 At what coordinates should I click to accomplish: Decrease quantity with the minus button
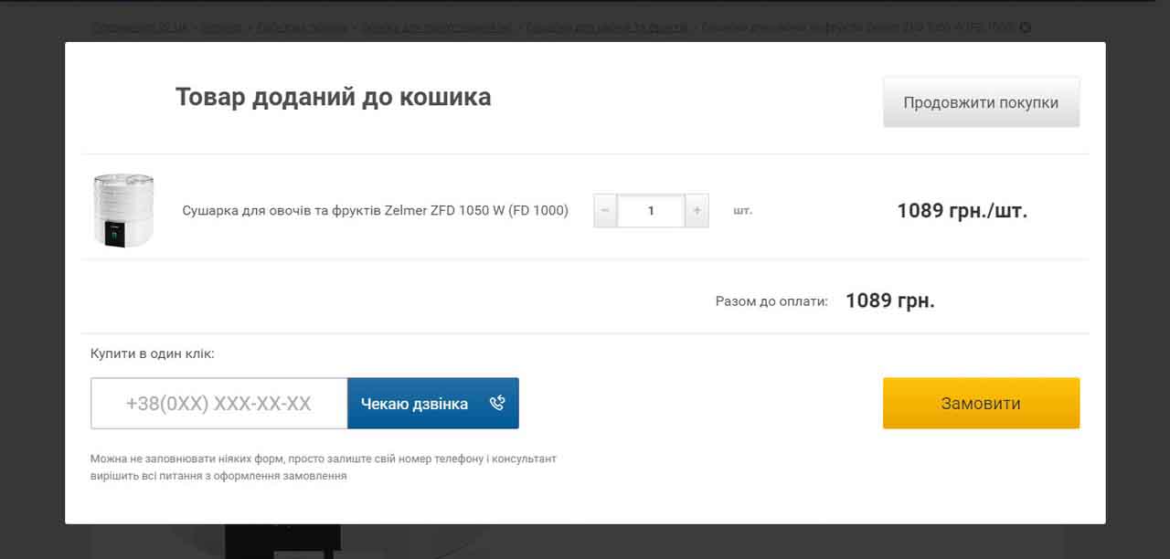(x=605, y=211)
